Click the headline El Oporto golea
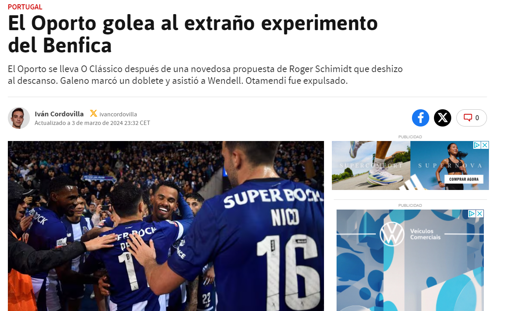This screenshot has width=529, height=311. [x=193, y=34]
